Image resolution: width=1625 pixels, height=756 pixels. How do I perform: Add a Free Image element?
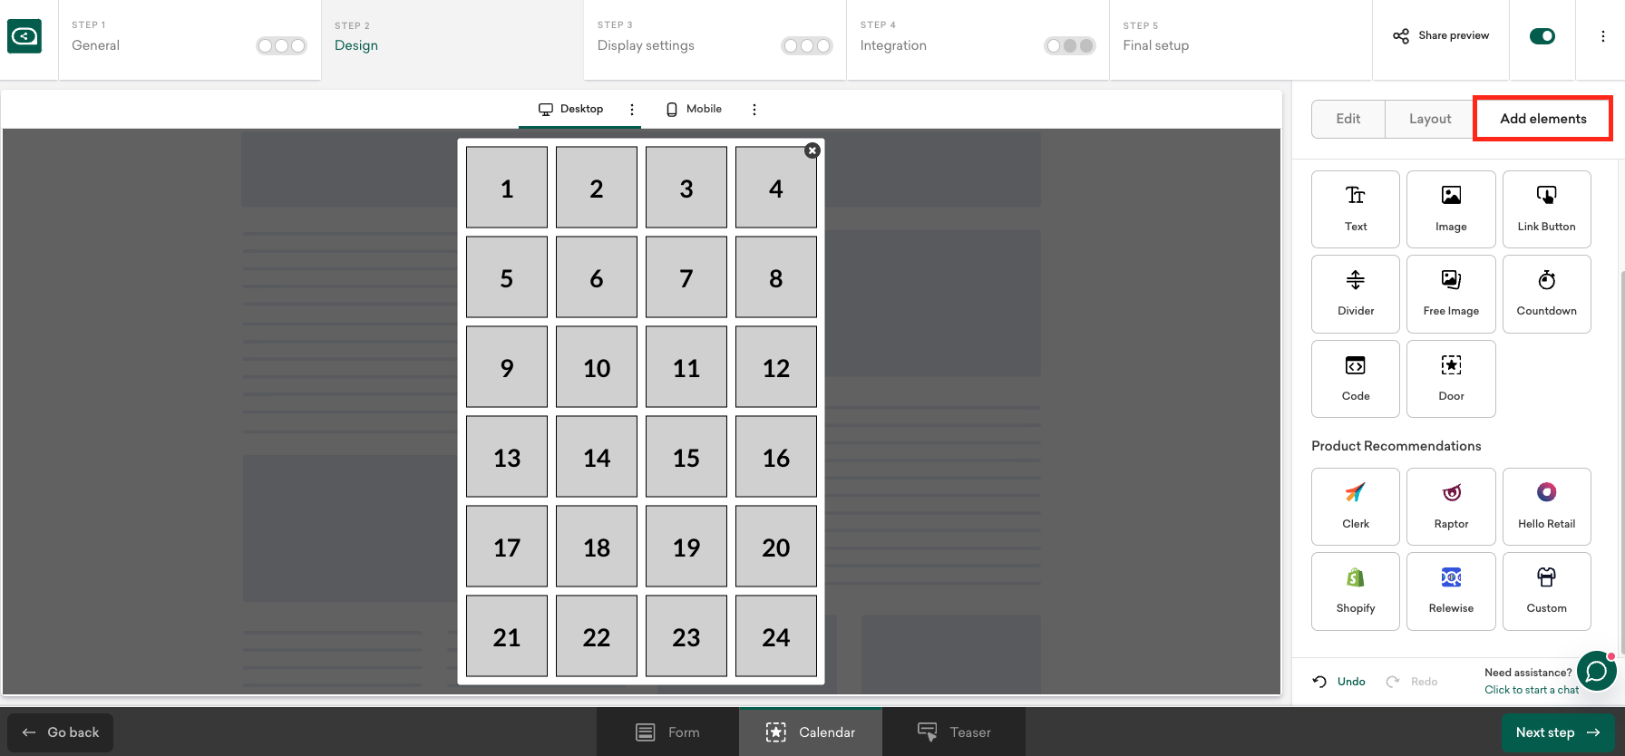click(1451, 294)
